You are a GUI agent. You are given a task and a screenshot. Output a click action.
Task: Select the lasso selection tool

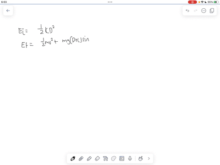click(114, 159)
